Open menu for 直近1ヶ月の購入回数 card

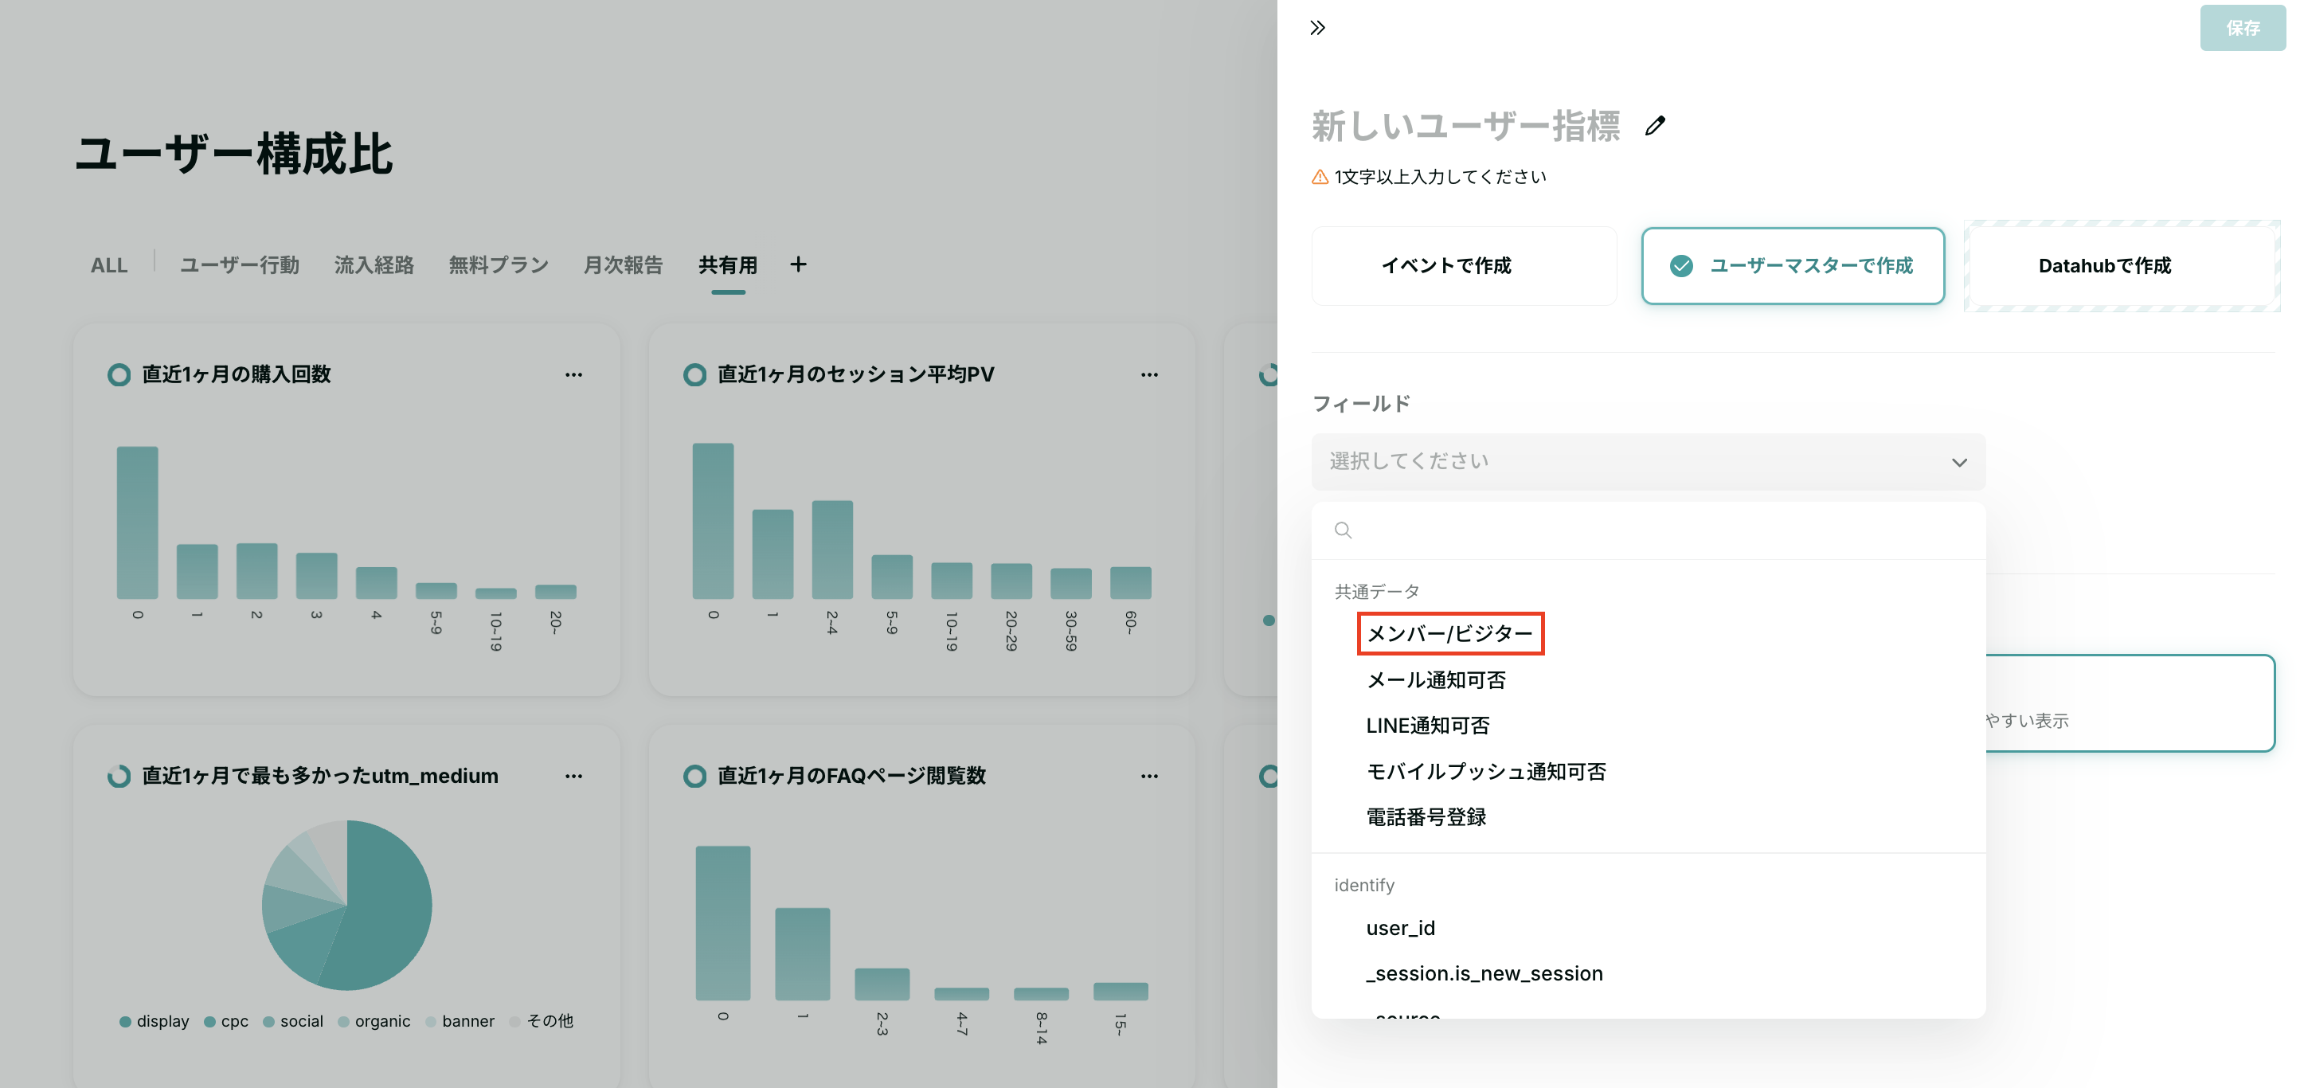(573, 375)
